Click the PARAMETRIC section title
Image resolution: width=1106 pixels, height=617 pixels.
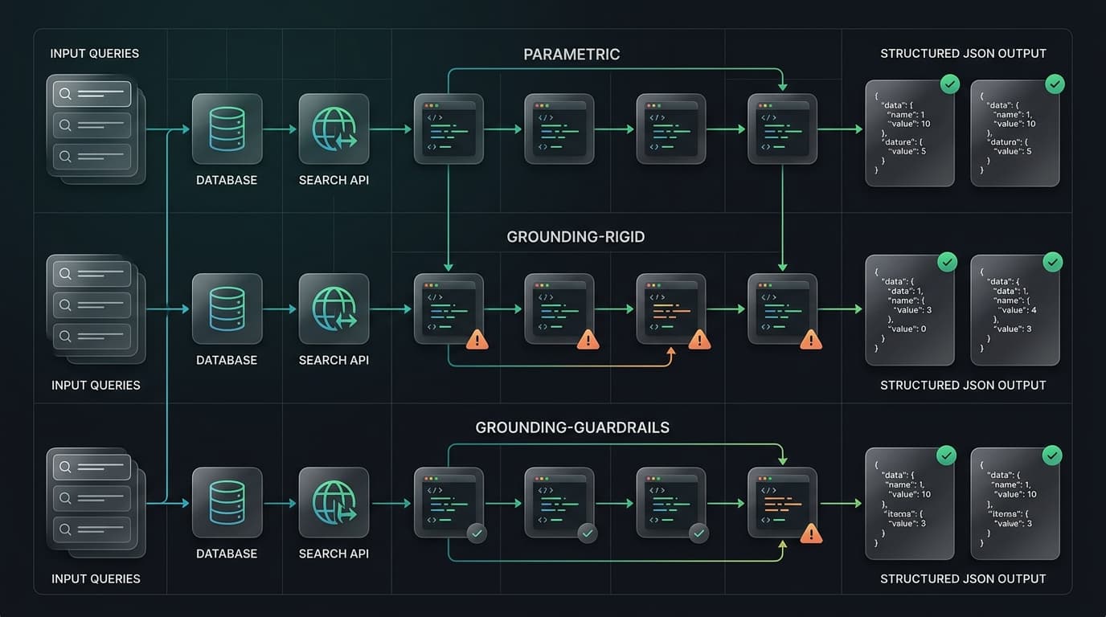[x=571, y=55]
